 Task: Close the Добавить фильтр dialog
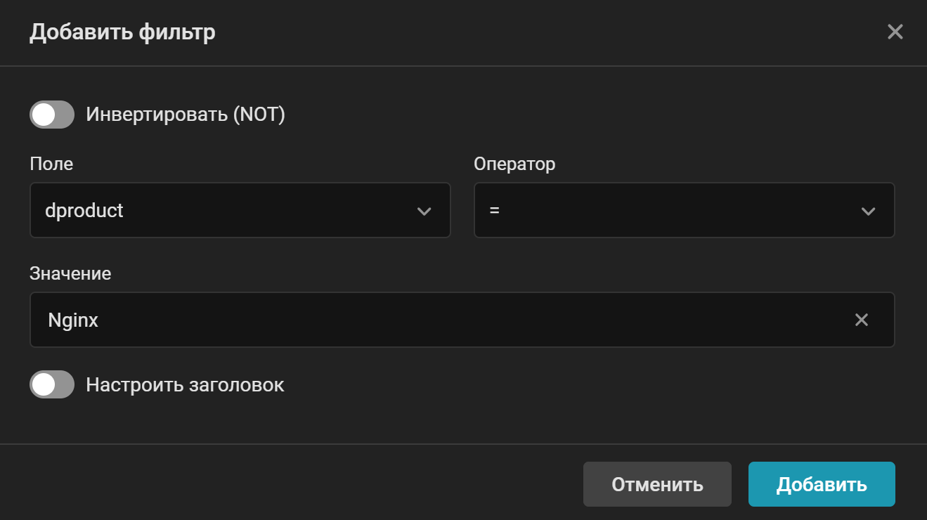[895, 32]
